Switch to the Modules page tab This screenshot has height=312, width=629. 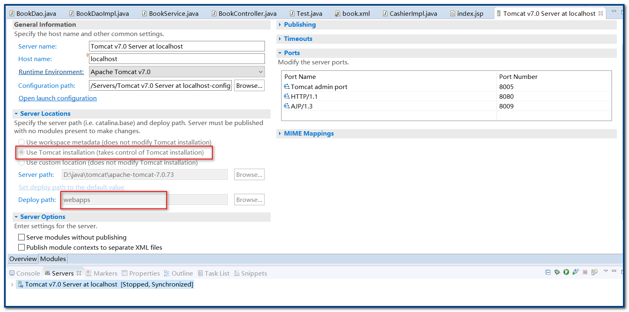click(53, 259)
